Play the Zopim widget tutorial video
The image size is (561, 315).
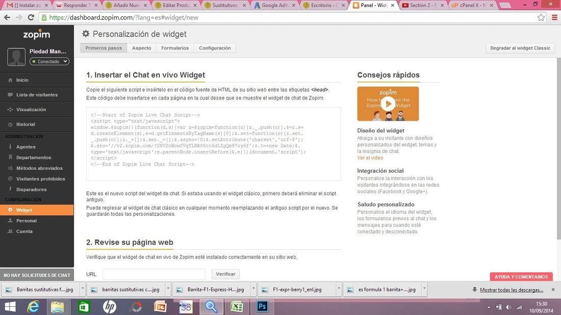click(388, 103)
